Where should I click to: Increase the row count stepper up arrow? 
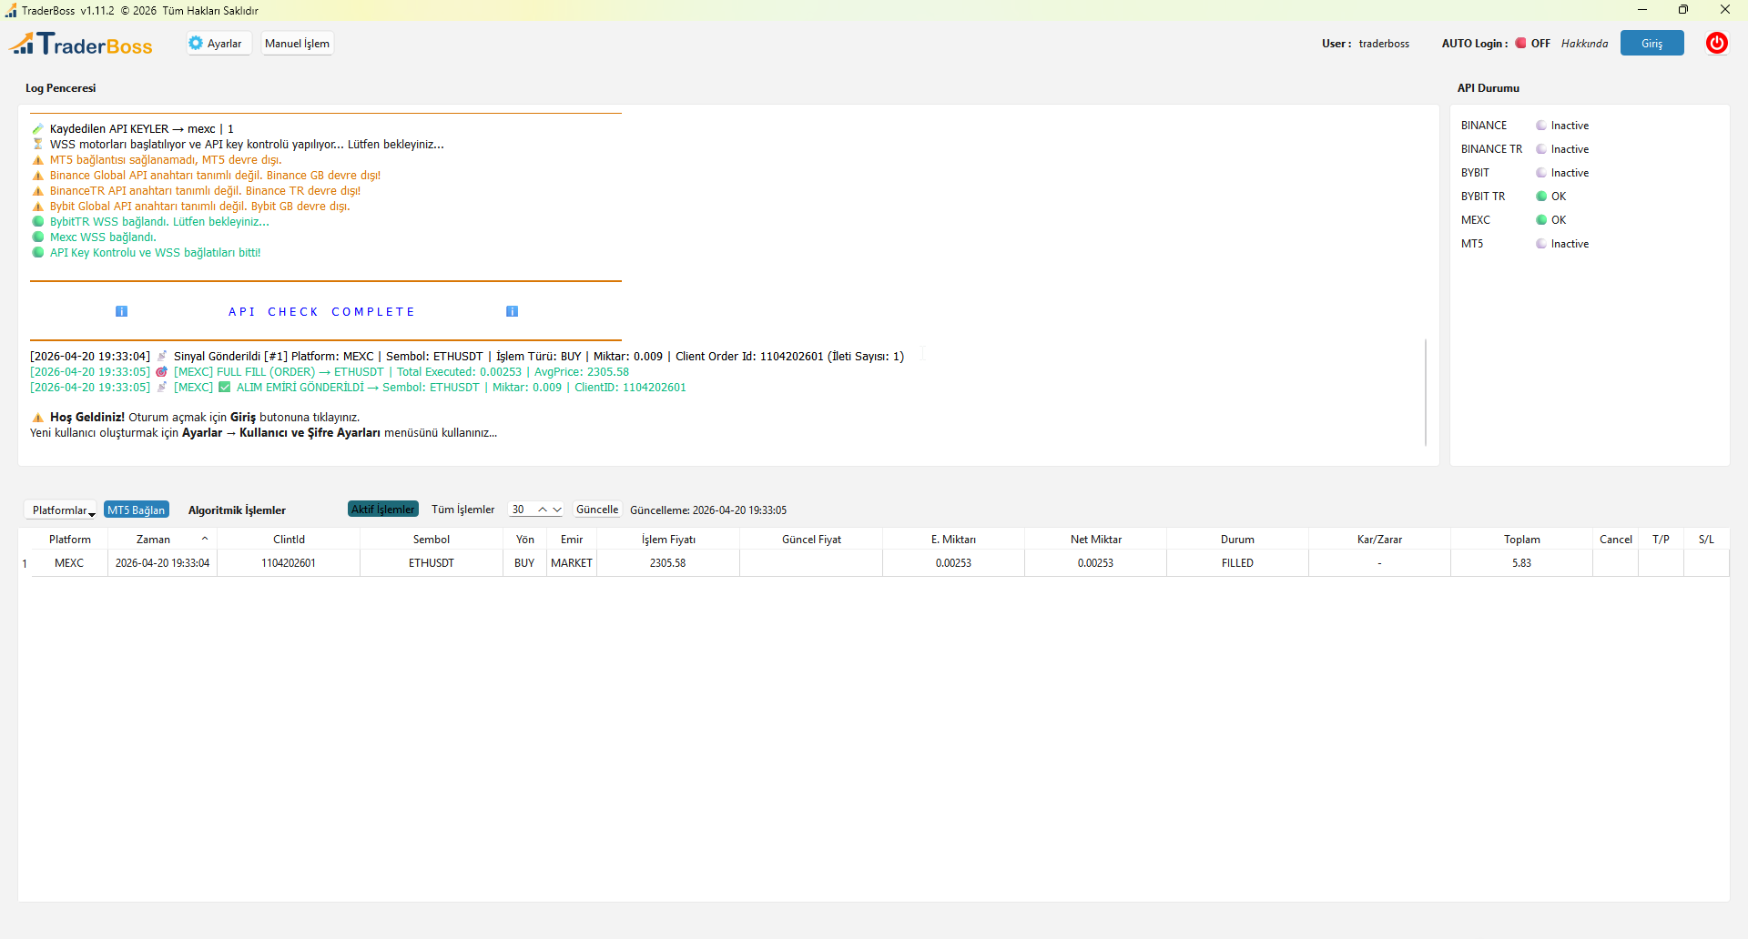[543, 510]
